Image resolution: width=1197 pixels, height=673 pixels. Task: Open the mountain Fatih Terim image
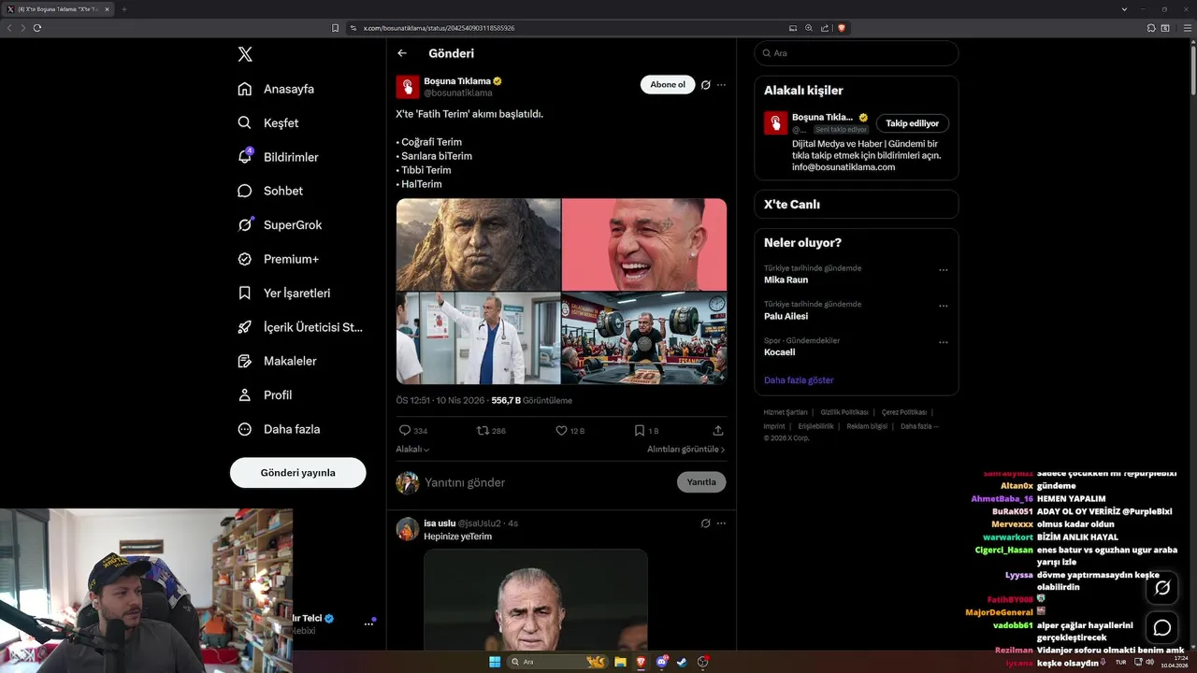pyautogui.click(x=478, y=244)
